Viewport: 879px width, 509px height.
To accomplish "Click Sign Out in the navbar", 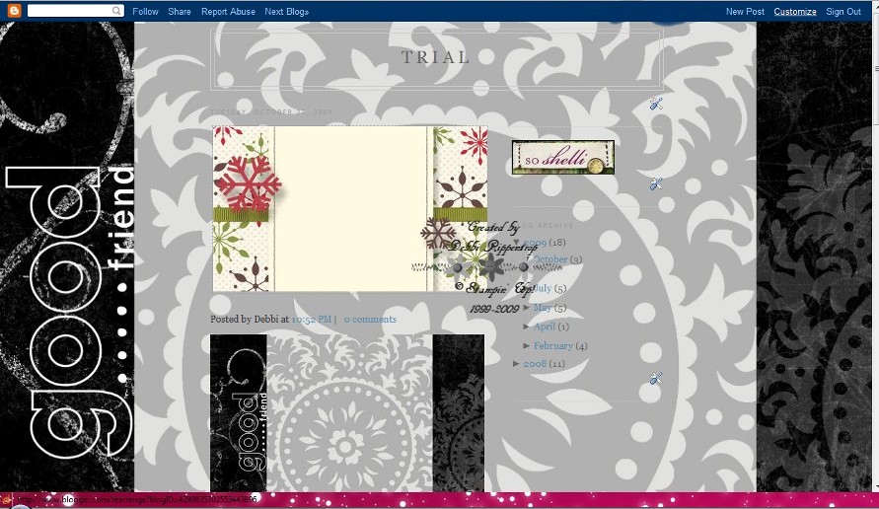I will click(x=843, y=11).
